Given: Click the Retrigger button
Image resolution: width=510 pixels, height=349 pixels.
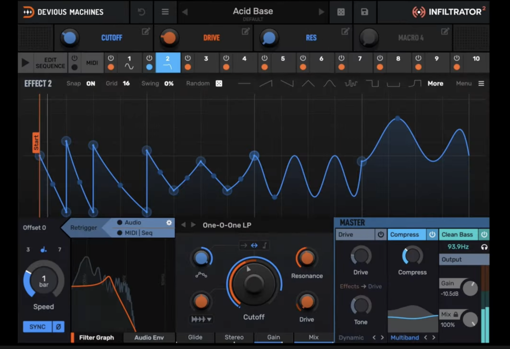Looking at the screenshot, I should pyautogui.click(x=84, y=228).
